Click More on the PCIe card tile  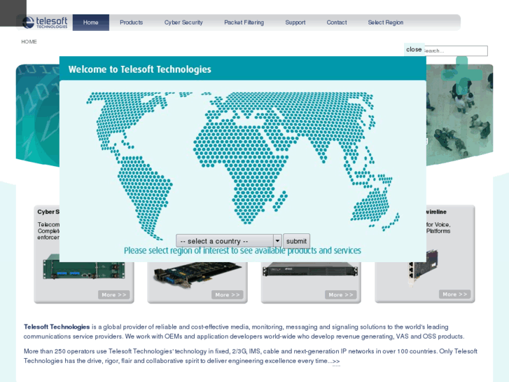228,294
